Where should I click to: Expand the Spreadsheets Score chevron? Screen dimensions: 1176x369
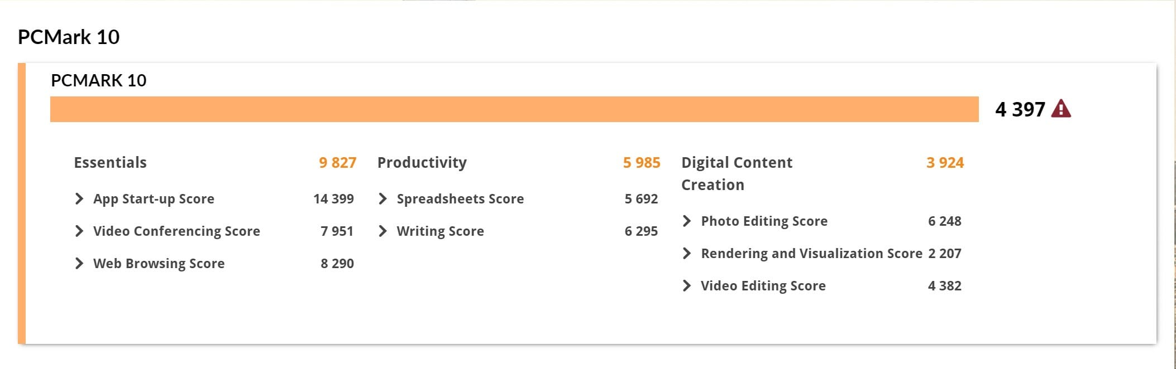tap(383, 199)
